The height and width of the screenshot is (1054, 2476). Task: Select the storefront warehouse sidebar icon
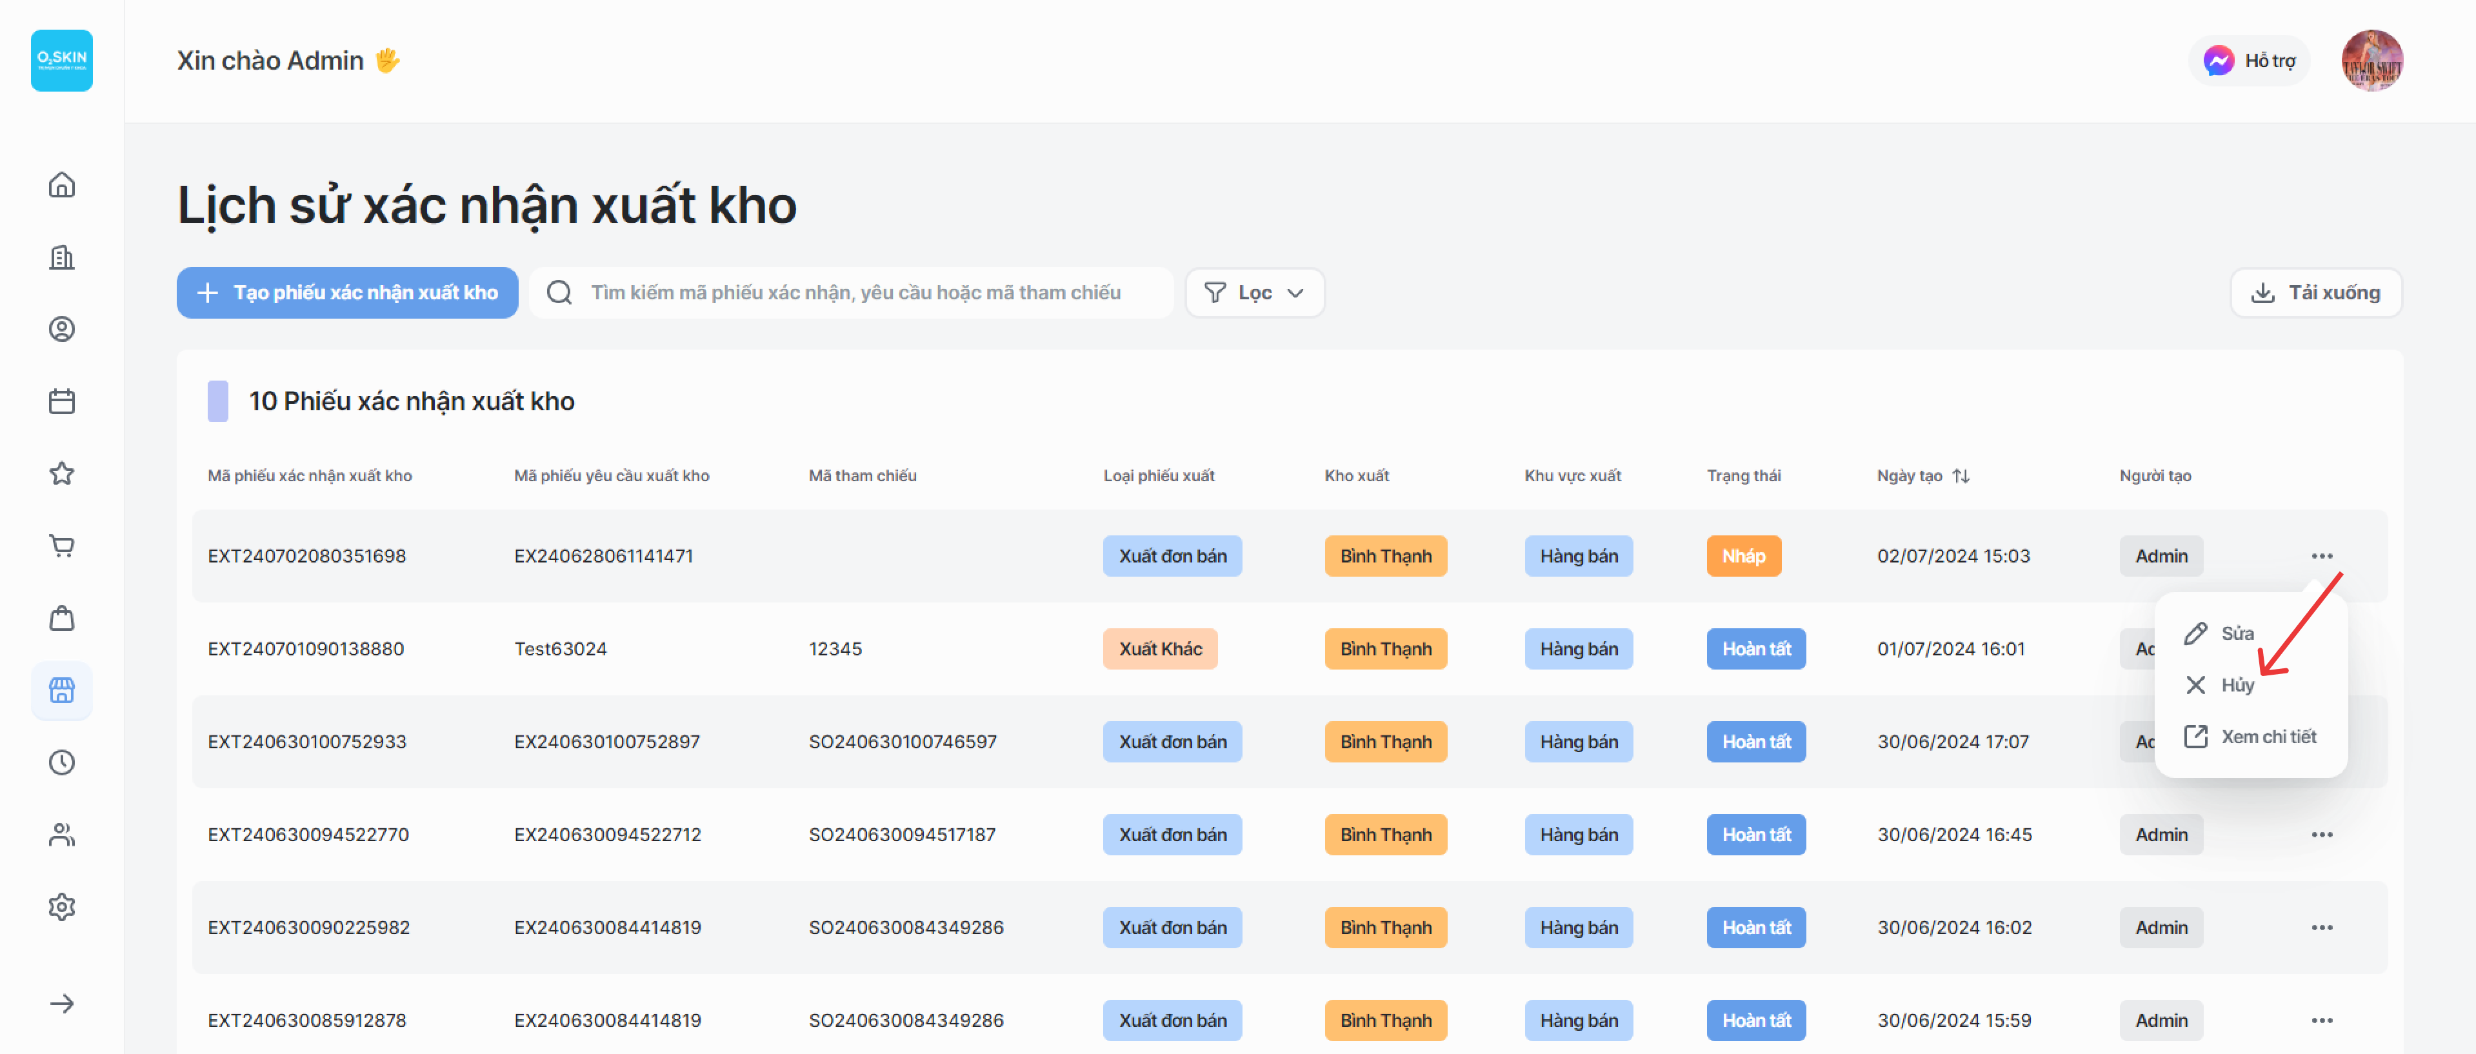61,690
